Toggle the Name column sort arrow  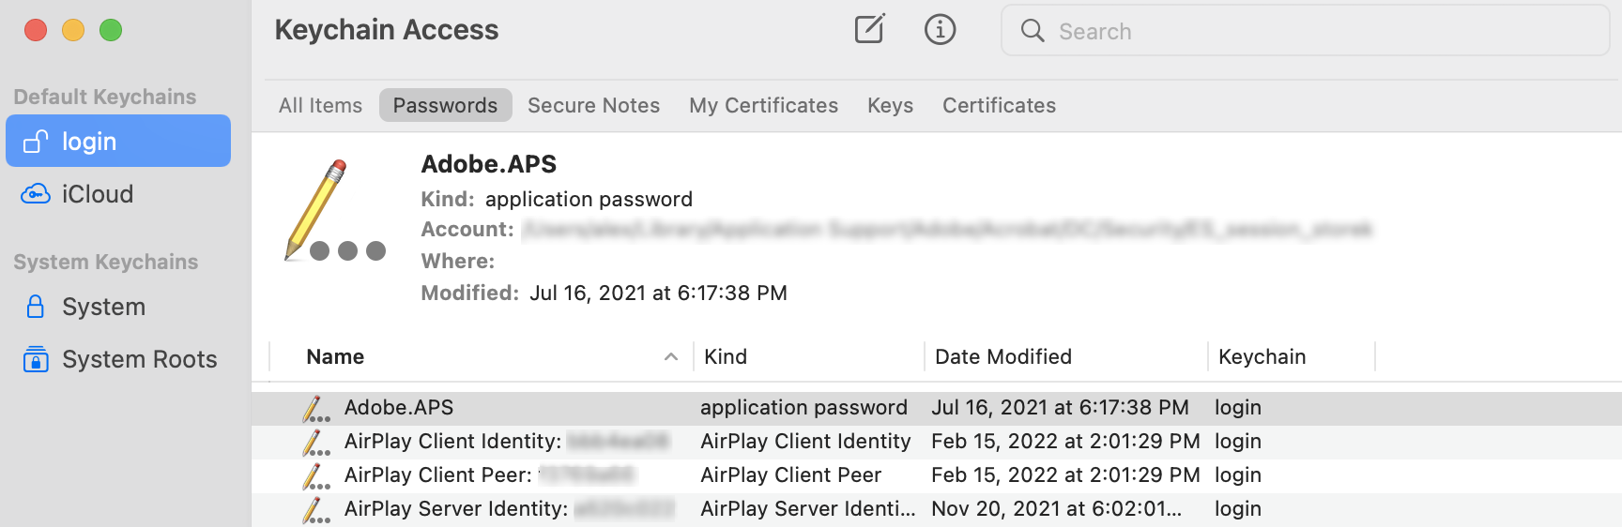pos(671,356)
